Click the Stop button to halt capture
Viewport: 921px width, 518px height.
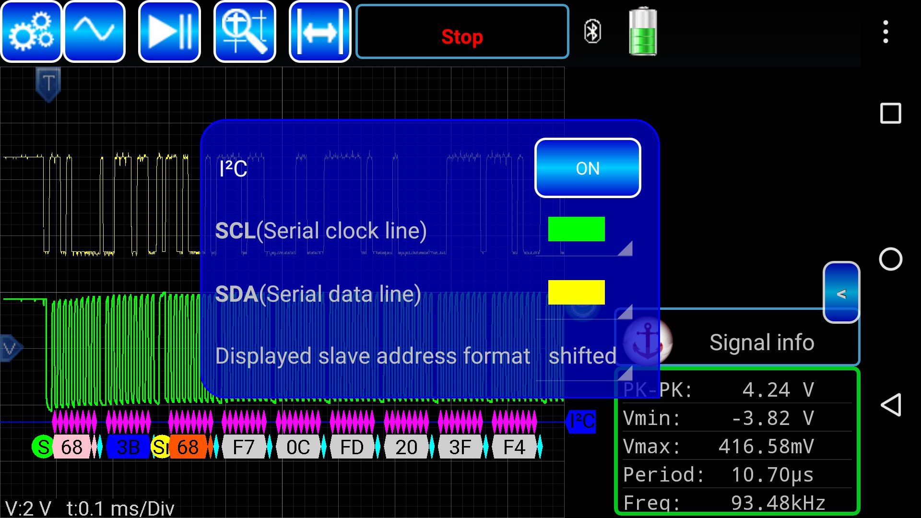coord(461,36)
